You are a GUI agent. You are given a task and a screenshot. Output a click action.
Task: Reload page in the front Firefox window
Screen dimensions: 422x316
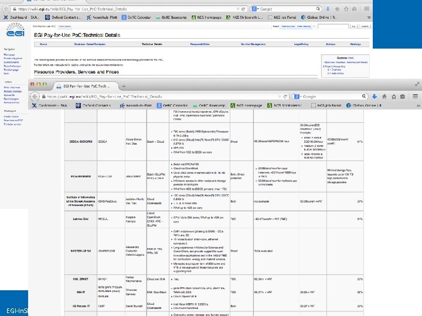coord(285,97)
